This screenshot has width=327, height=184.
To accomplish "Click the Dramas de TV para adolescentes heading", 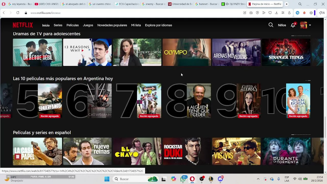I will coord(47,34).
